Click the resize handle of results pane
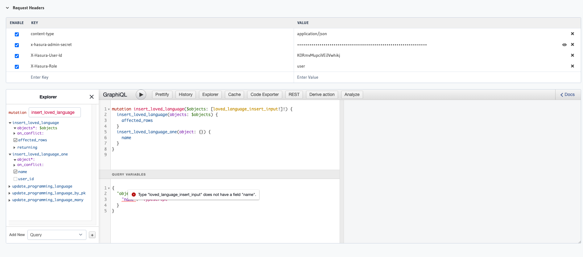 click(x=580, y=242)
